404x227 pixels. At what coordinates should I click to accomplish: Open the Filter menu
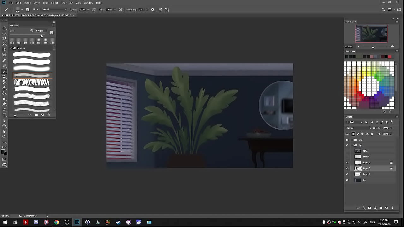tap(63, 3)
